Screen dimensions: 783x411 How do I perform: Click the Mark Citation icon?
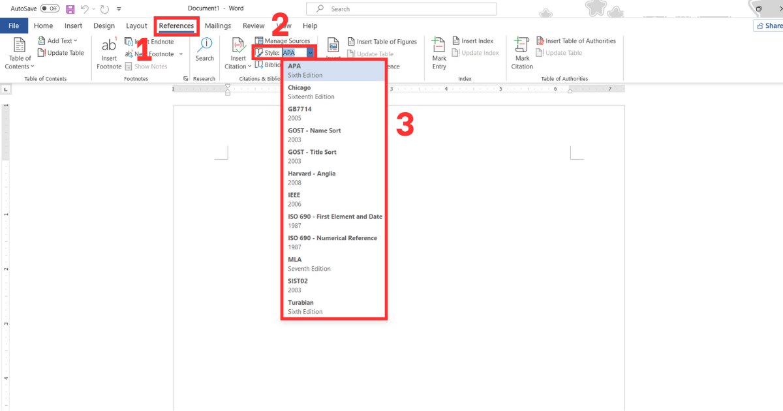click(x=522, y=46)
